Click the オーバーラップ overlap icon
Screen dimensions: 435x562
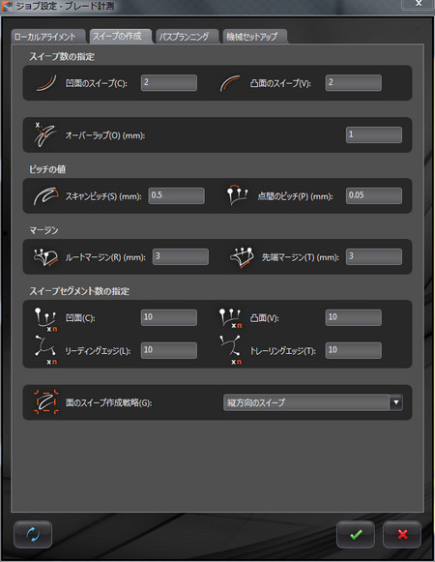pos(44,134)
